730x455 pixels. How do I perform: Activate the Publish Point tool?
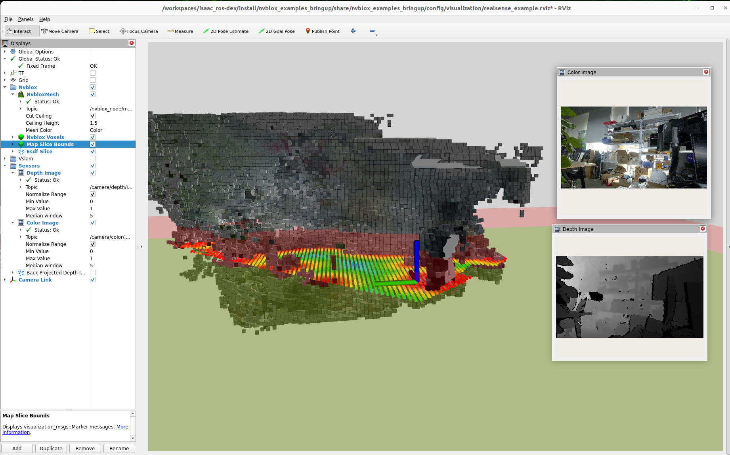coord(322,31)
